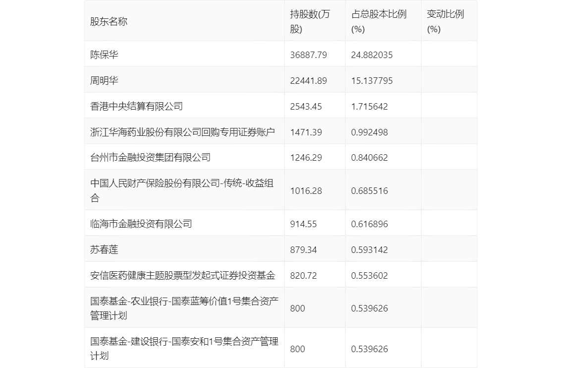Select the value 1246.29

(306, 157)
